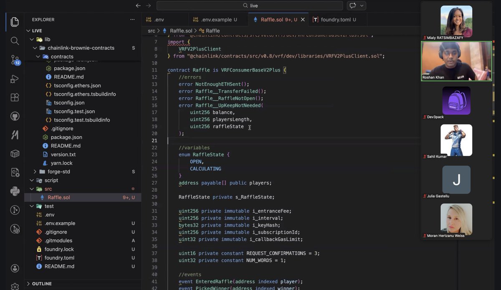Open tsconfig.test.json file

coord(74,112)
